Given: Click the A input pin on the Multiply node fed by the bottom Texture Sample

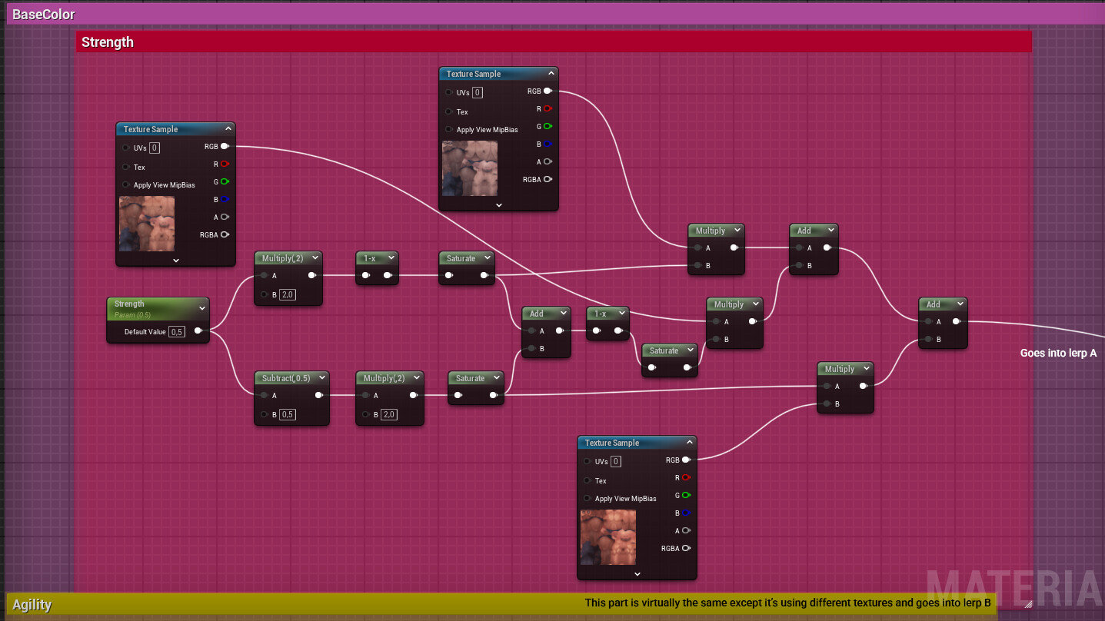Looking at the screenshot, I should [827, 386].
